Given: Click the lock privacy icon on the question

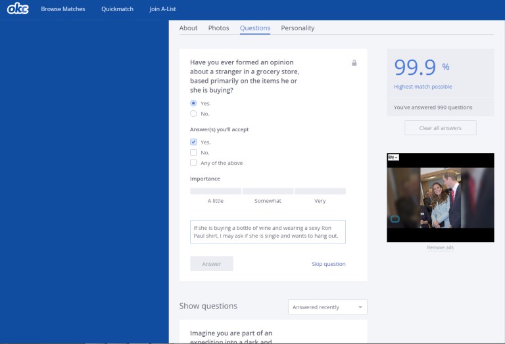Looking at the screenshot, I should coord(354,63).
